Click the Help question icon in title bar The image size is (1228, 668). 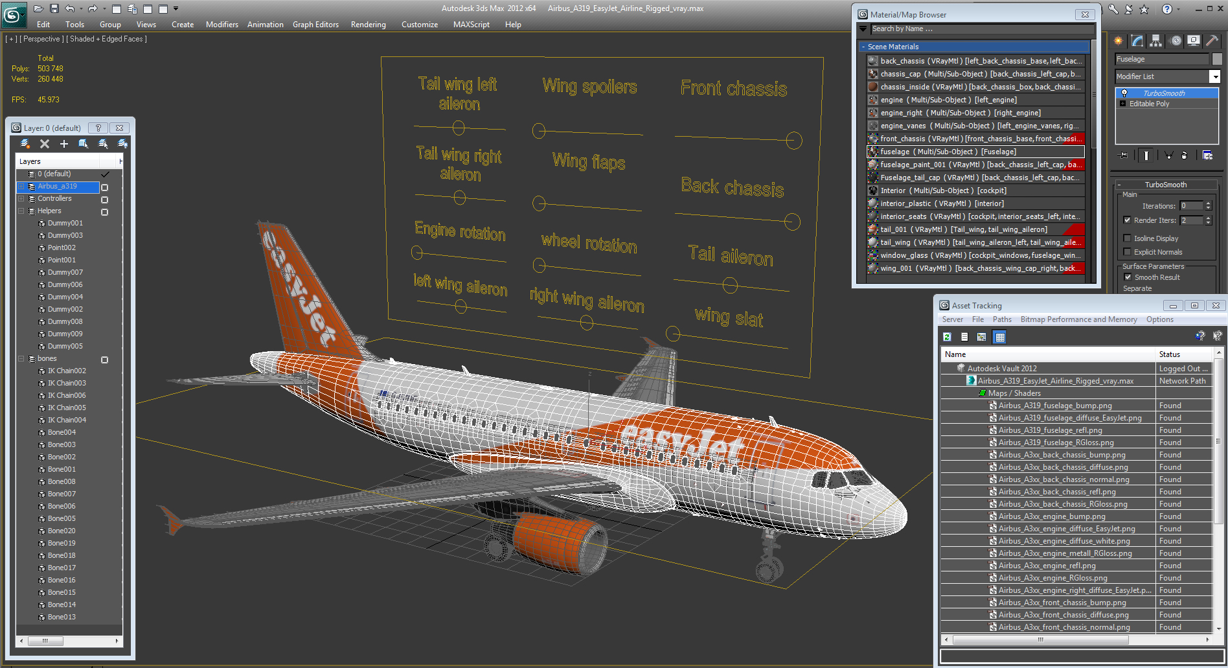1167,8
